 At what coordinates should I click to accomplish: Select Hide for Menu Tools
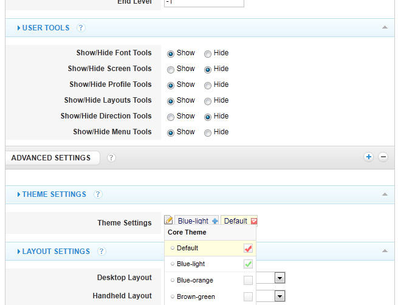pyautogui.click(x=208, y=132)
